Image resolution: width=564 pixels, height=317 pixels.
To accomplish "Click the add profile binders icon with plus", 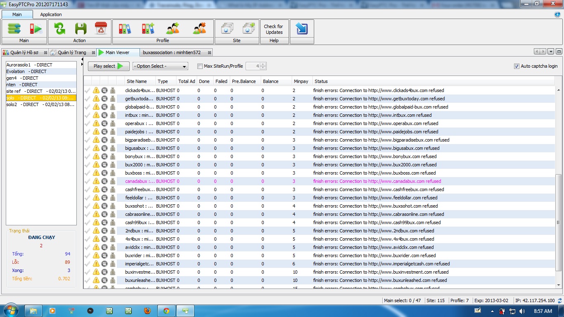I will click(148, 28).
